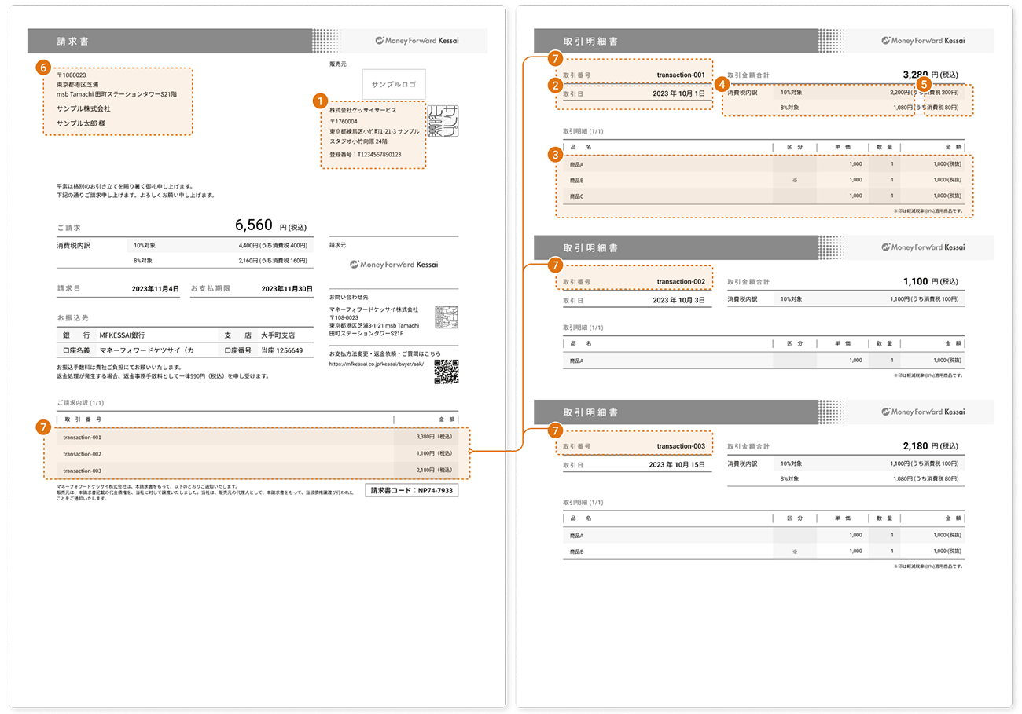Click the orange badge number 1
1022x714 pixels.
(x=320, y=100)
